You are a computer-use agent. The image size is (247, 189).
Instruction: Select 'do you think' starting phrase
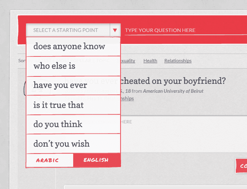click(73, 124)
